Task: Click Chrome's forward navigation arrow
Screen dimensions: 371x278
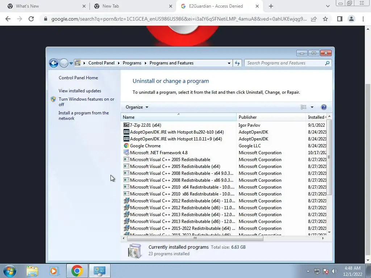Action: pyautogui.click(x=20, y=19)
